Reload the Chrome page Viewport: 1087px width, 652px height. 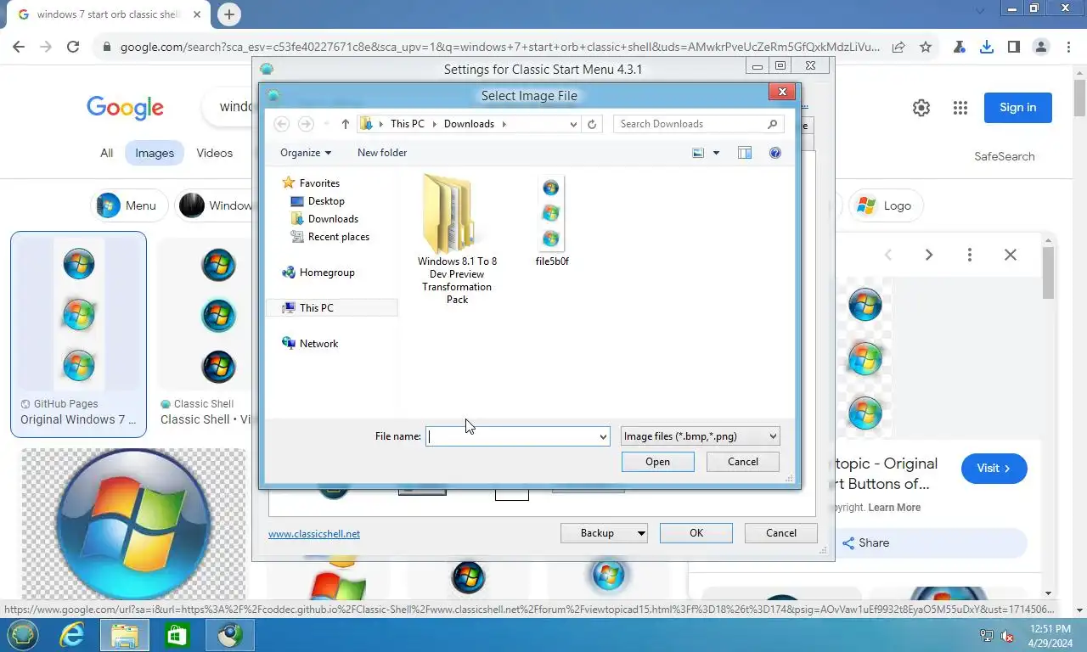click(x=73, y=48)
